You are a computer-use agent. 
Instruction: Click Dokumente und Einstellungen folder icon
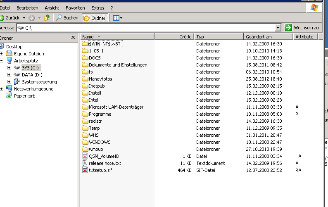[85, 65]
